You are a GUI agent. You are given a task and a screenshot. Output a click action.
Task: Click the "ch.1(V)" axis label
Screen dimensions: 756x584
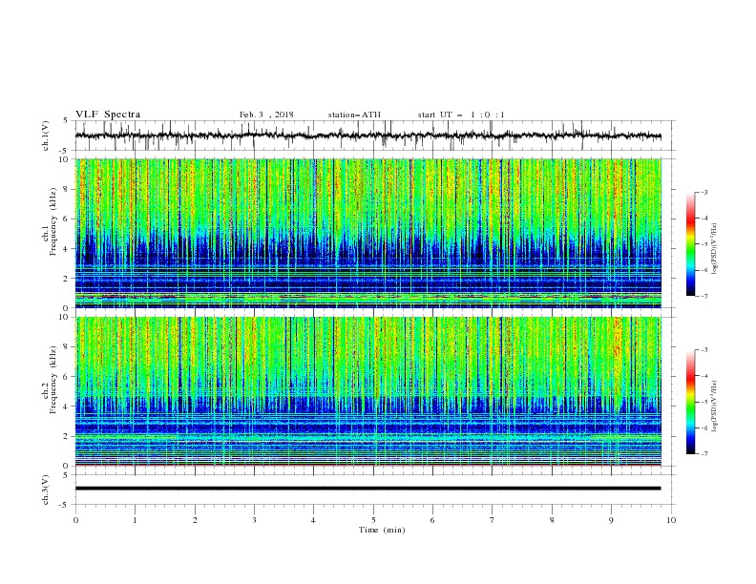click(x=46, y=136)
